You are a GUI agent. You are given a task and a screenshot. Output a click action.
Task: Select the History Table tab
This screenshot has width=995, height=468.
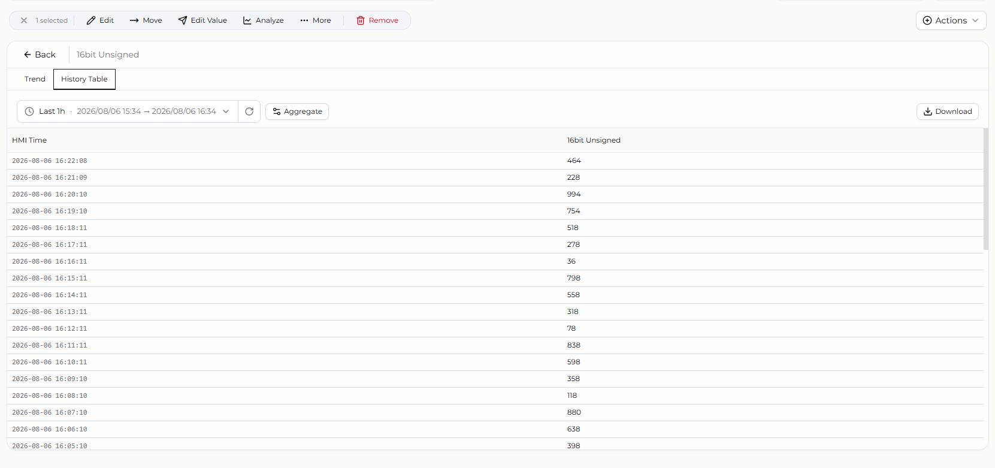tap(84, 79)
